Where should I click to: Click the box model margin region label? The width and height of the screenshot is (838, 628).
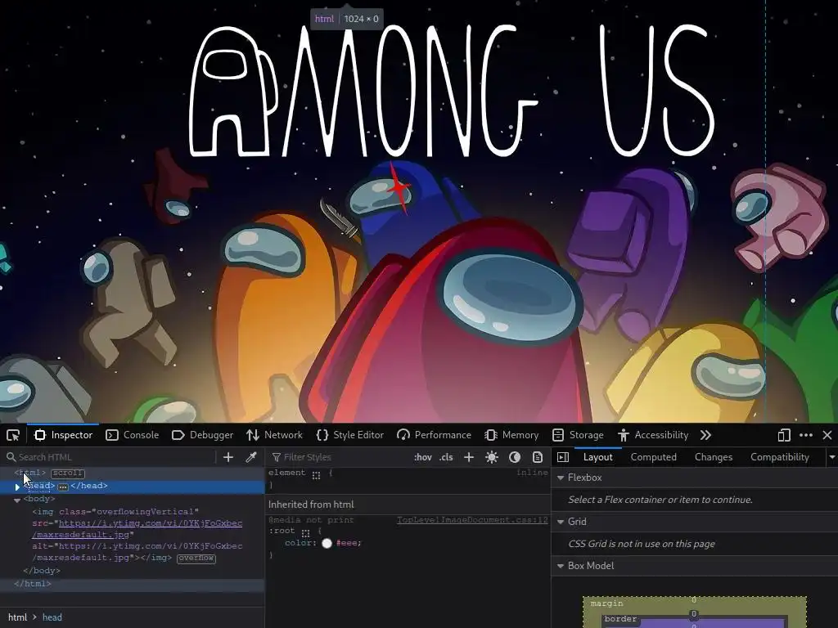(606, 603)
